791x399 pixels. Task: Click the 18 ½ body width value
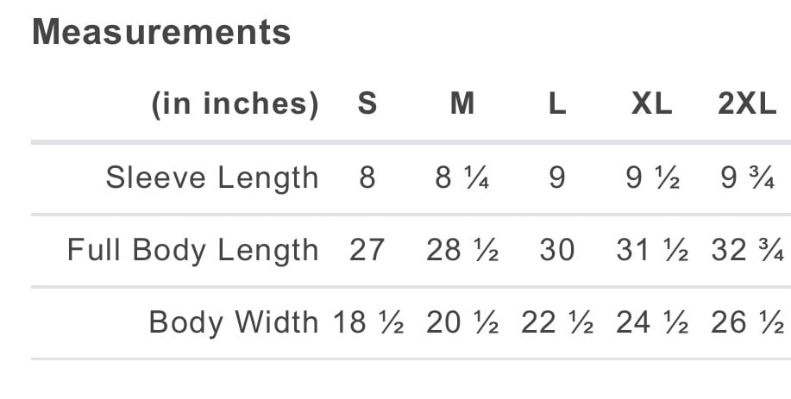(368, 322)
